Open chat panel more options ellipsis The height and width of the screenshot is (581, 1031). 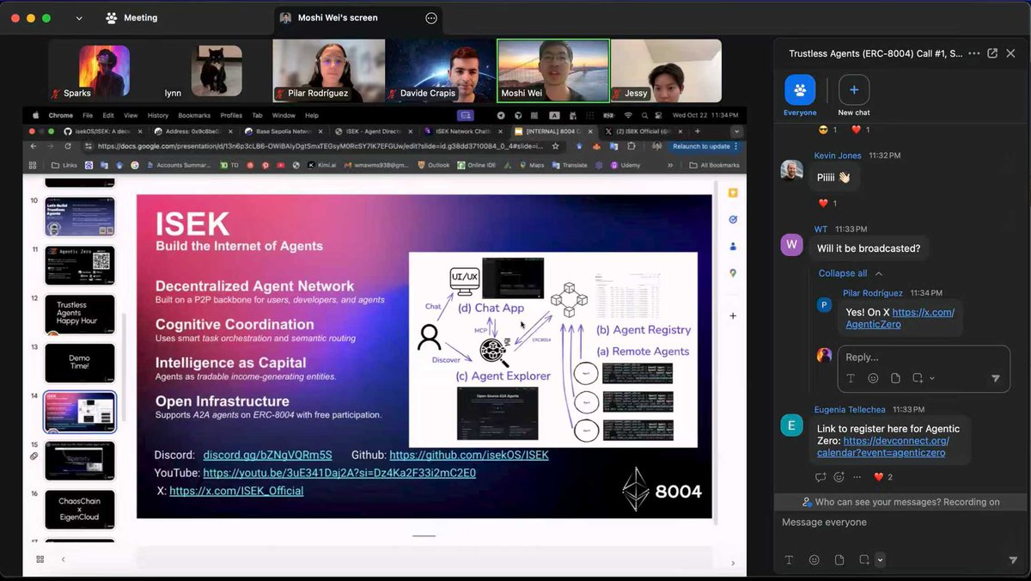pyautogui.click(x=973, y=53)
